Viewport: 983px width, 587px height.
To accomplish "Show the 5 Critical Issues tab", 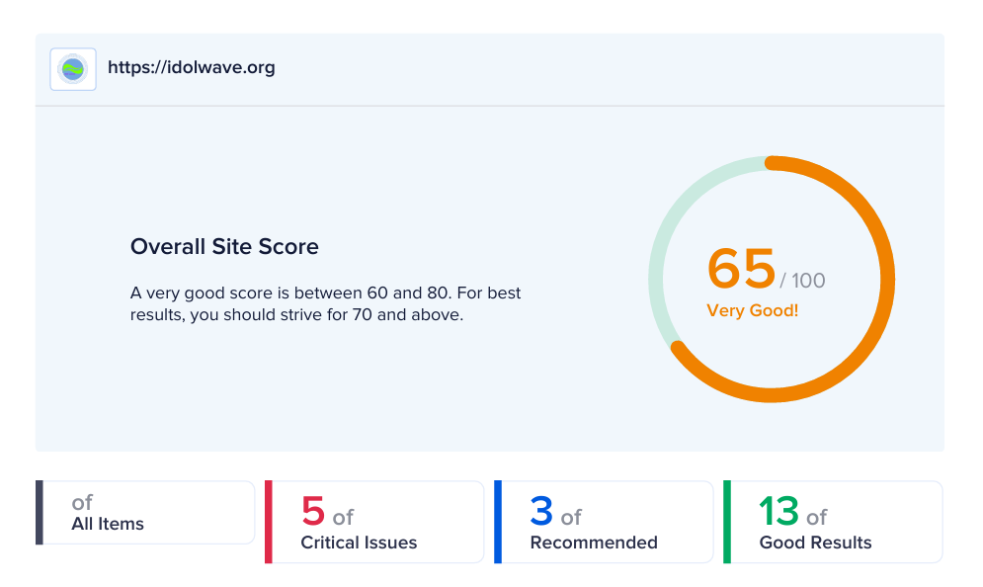I will 374,522.
